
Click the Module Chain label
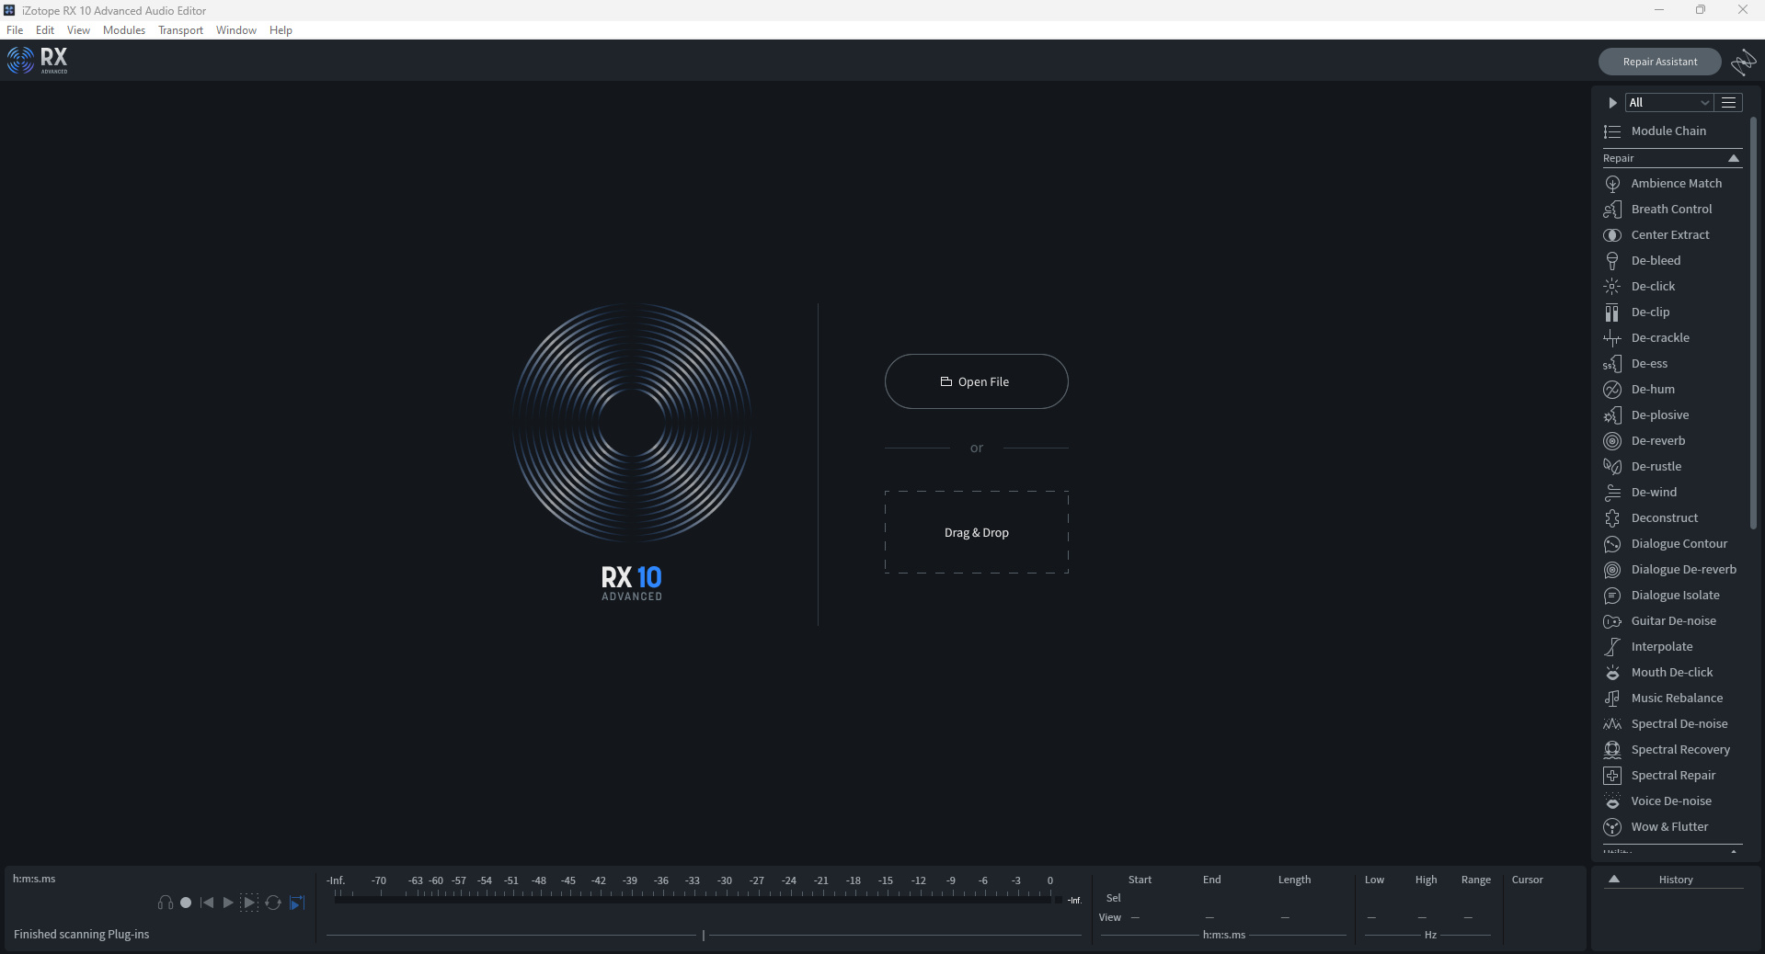point(1668,131)
